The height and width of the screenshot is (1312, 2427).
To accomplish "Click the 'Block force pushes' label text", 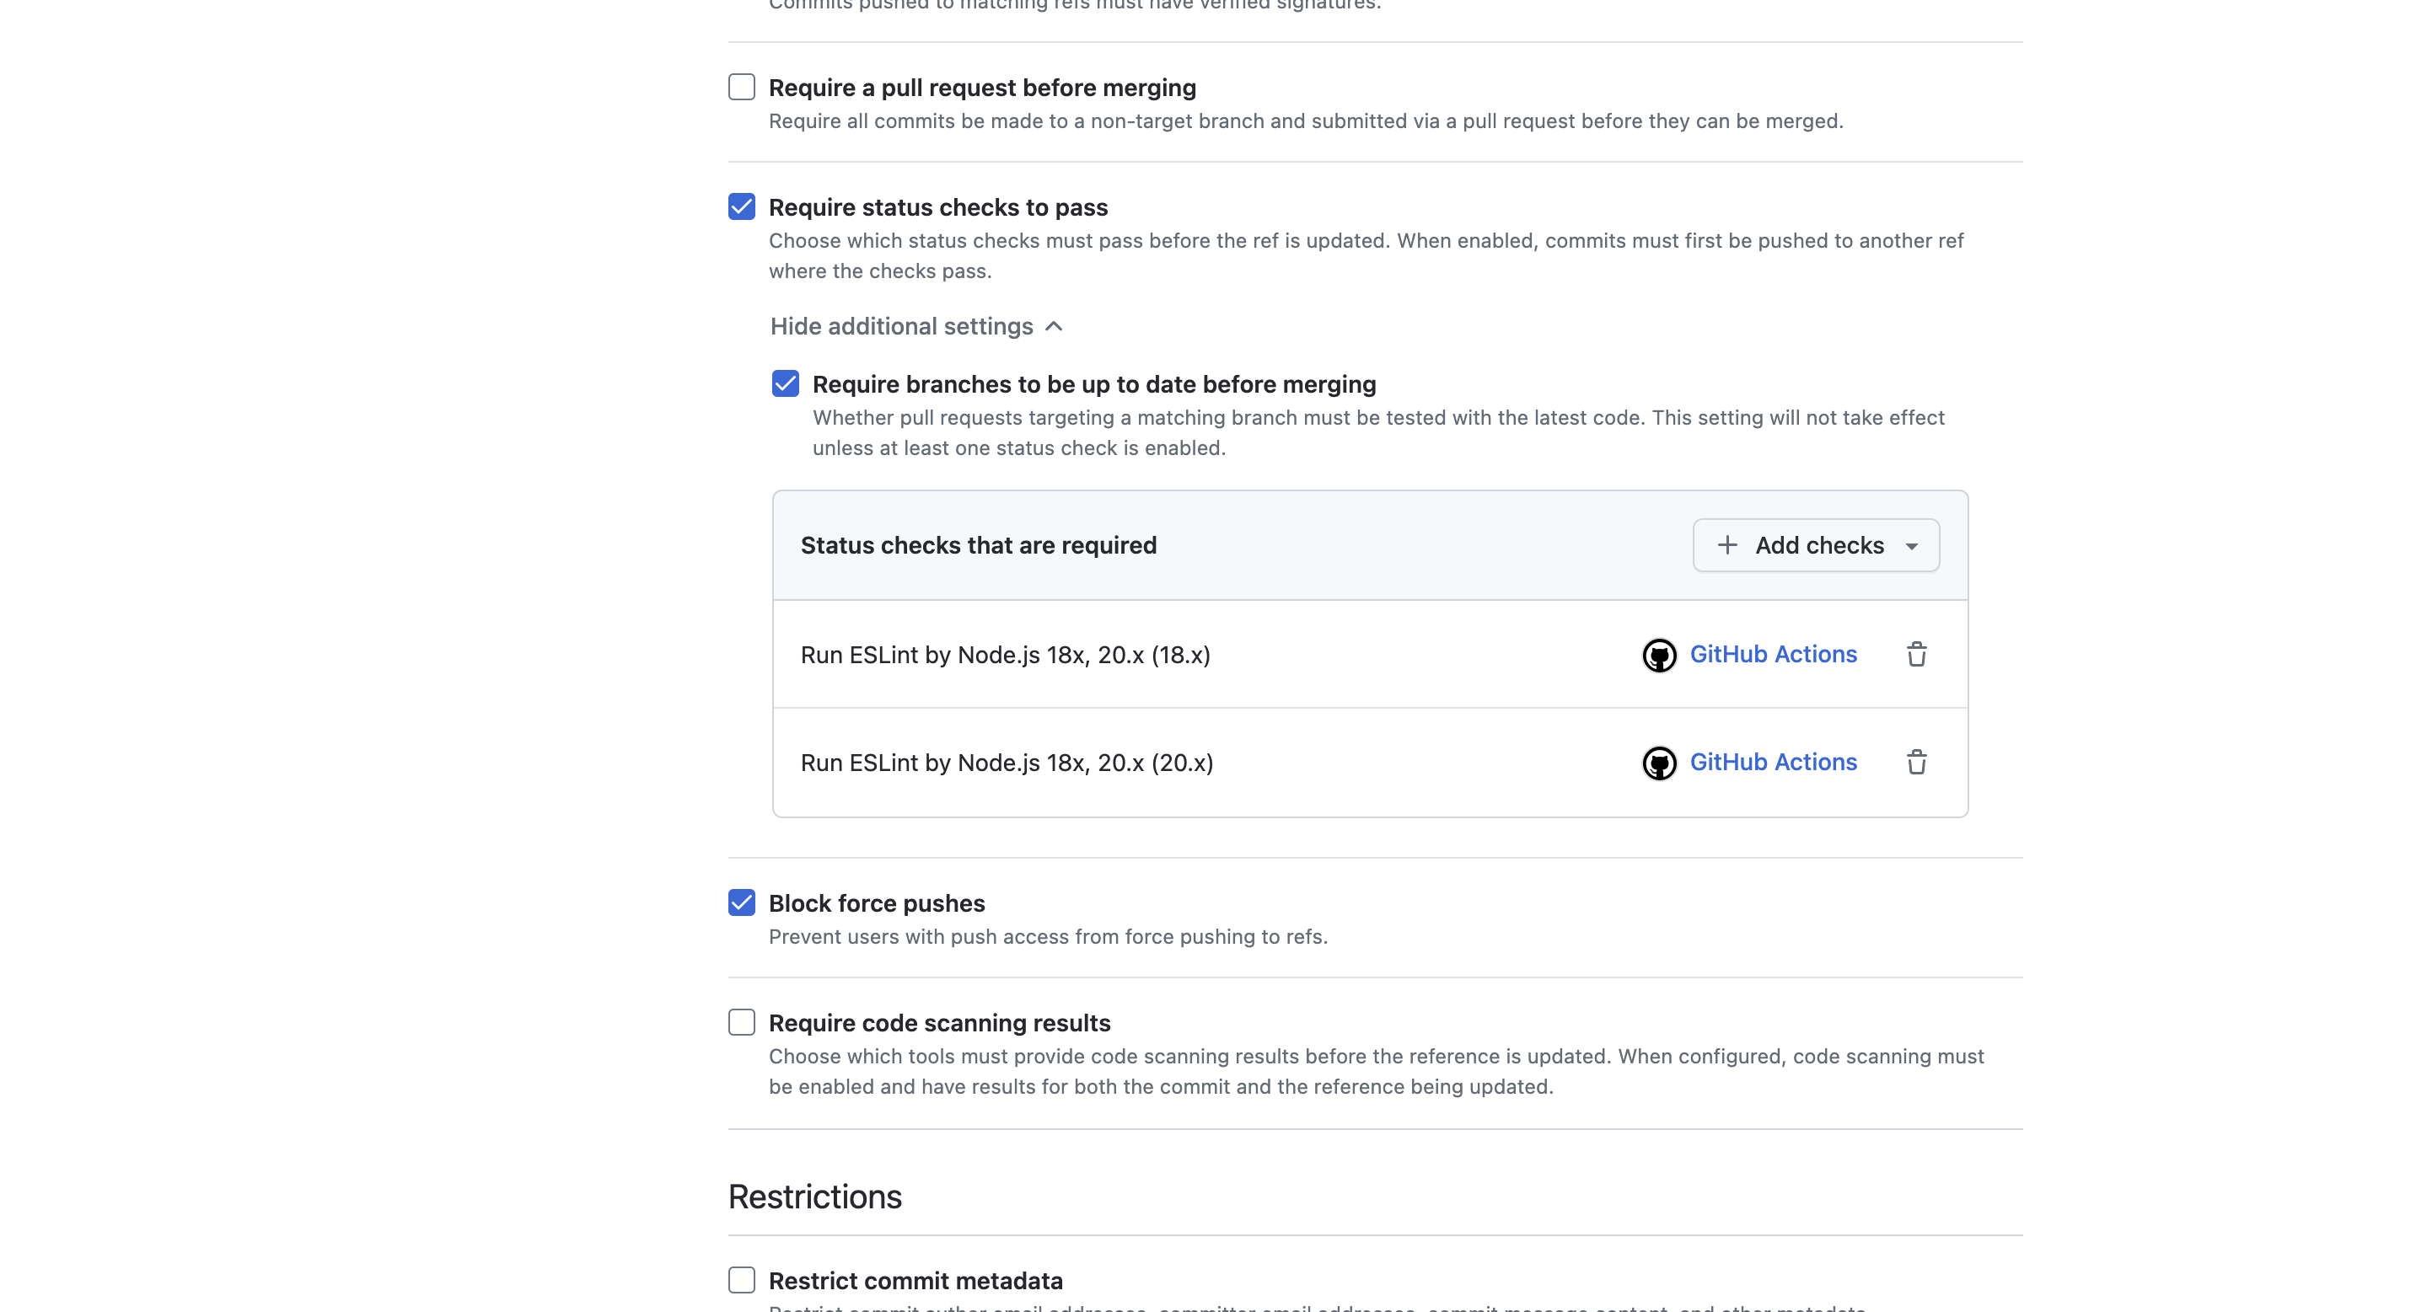I will point(876,903).
